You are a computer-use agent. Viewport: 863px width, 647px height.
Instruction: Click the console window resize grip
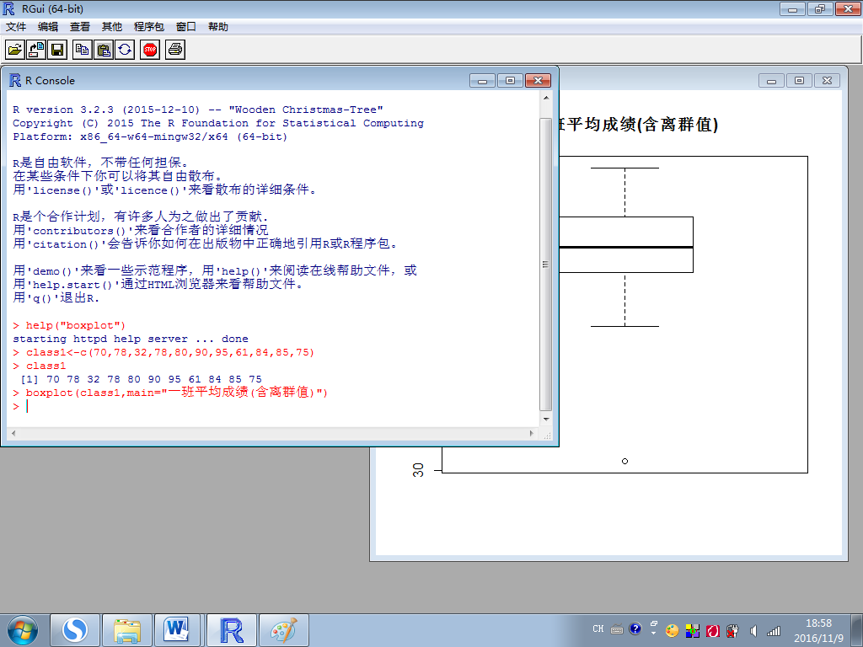pyautogui.click(x=547, y=435)
